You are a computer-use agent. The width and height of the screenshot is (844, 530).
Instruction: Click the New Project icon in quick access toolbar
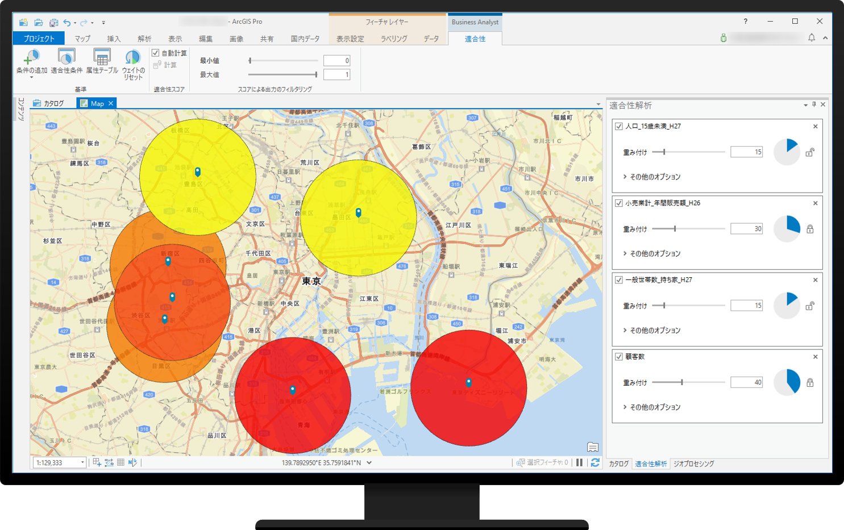[23, 22]
